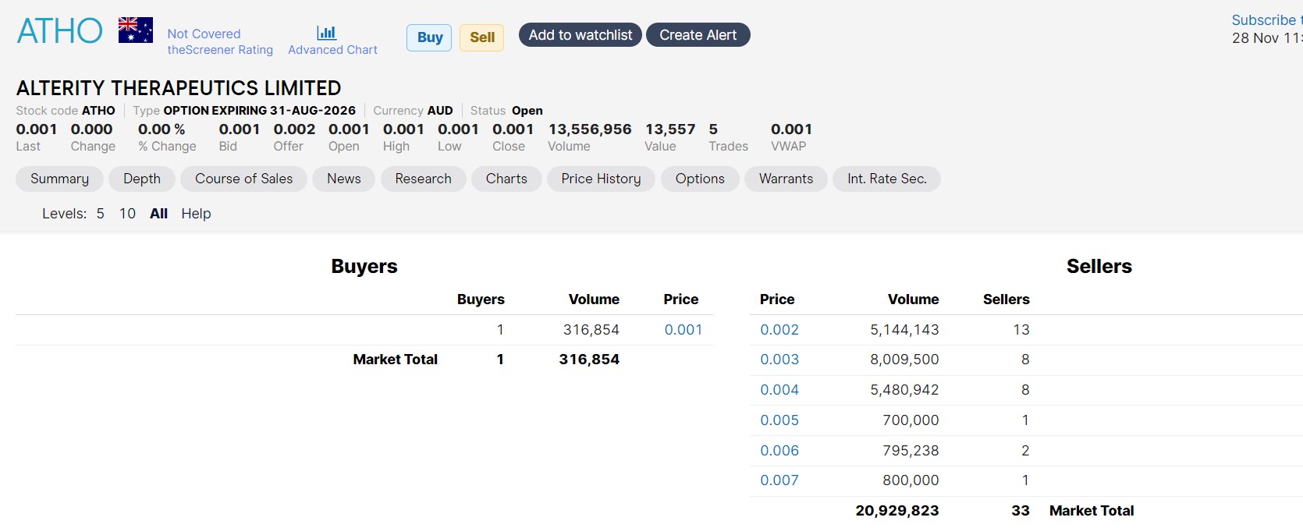Screen dimensions: 1303x528
Task: Click seller volume 800,000
Action: [x=911, y=480]
